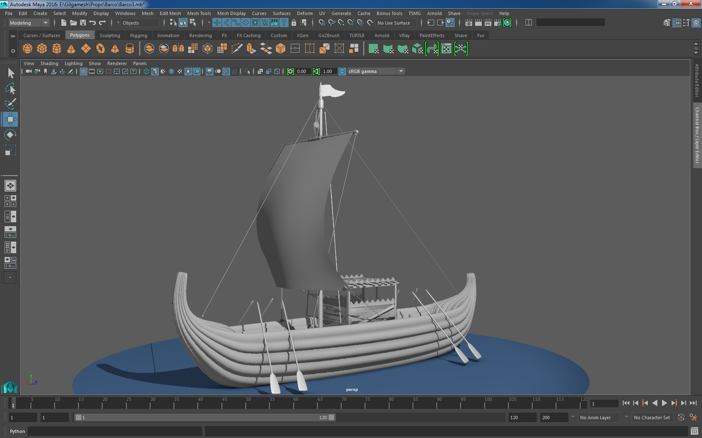This screenshot has height=438, width=702.
Task: Select the Lasso tool in the toolbox
Action: coord(10,88)
